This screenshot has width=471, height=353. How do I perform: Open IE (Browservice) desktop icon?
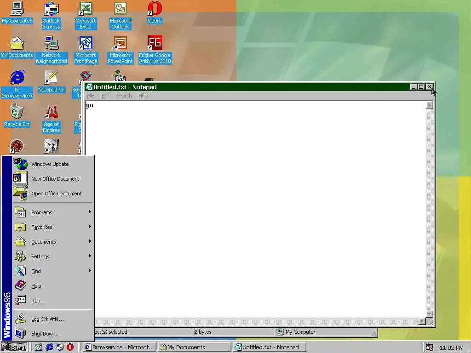17,85
